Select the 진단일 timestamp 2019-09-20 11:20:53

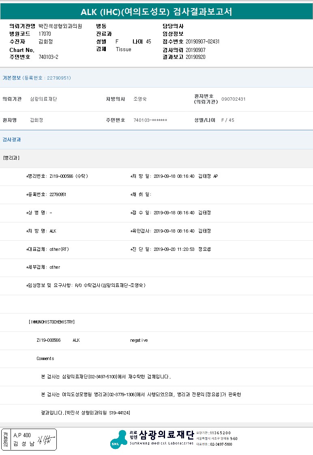174,249
